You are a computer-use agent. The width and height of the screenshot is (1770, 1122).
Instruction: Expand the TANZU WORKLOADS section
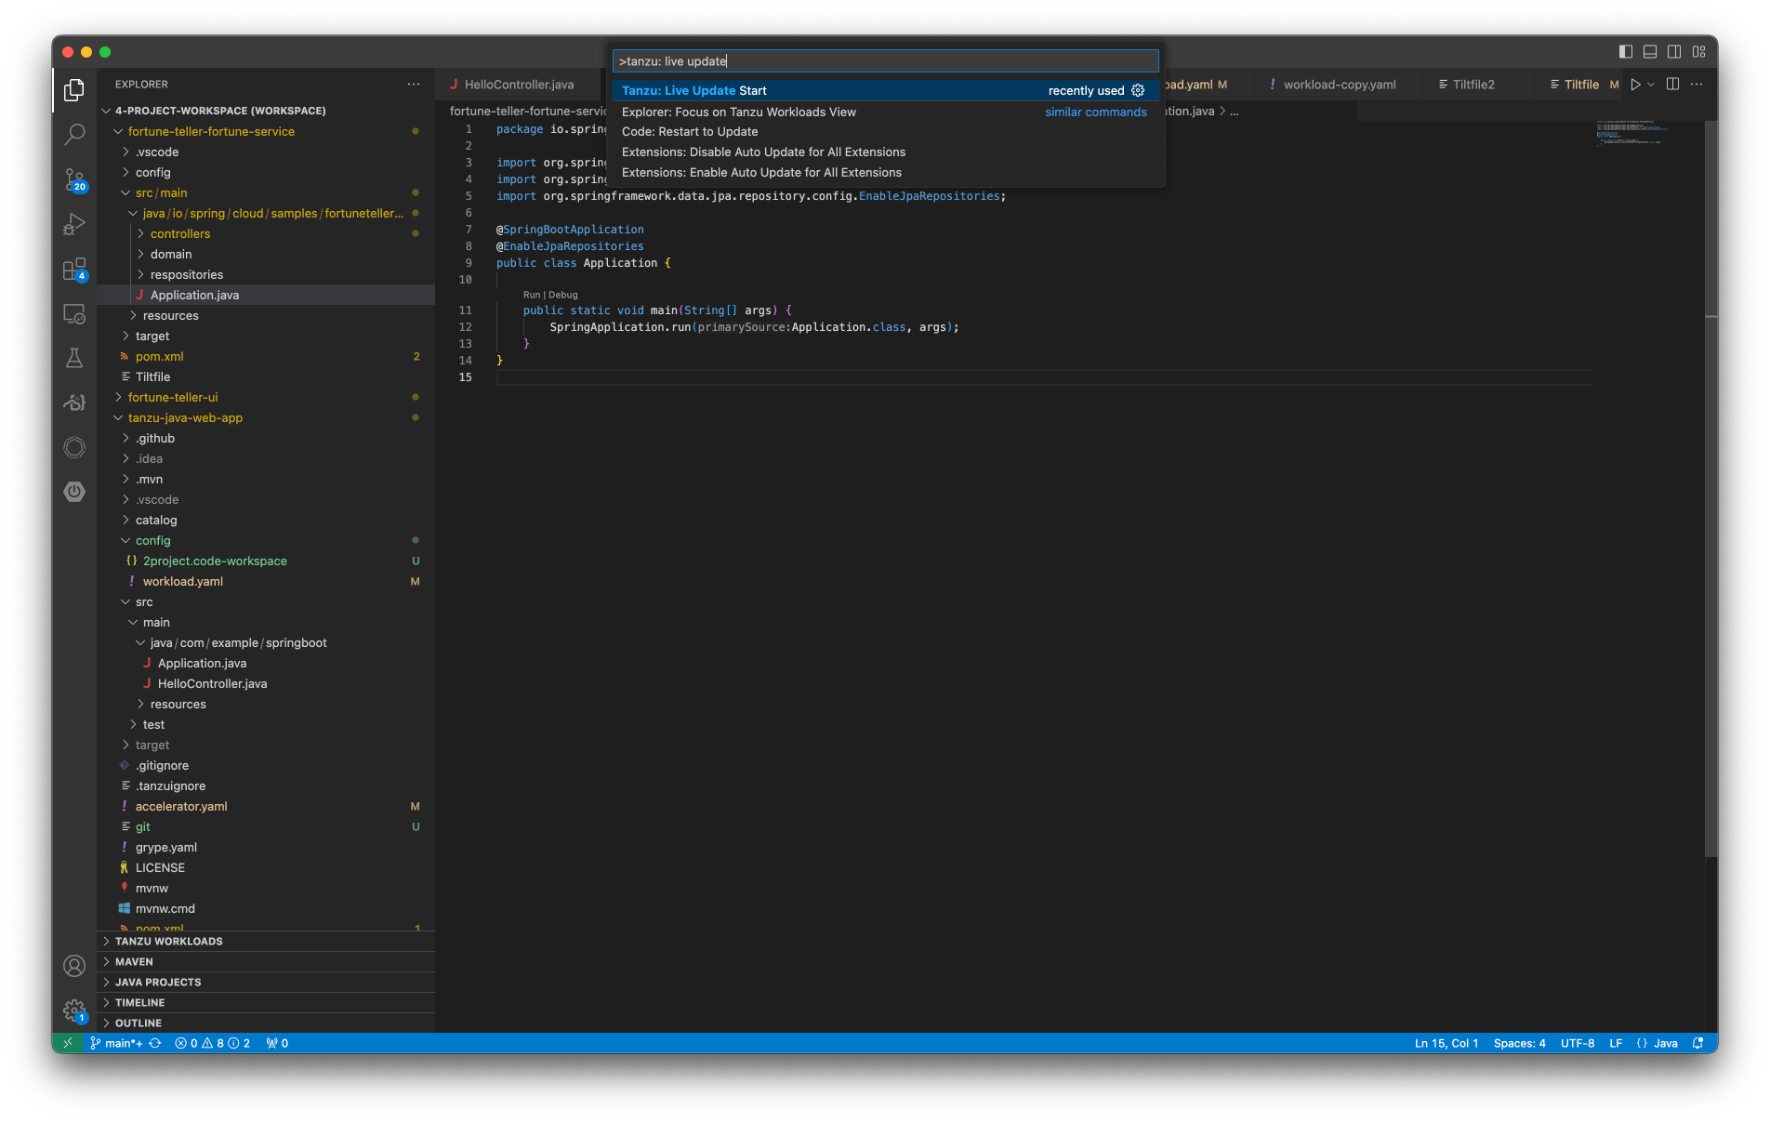[167, 941]
